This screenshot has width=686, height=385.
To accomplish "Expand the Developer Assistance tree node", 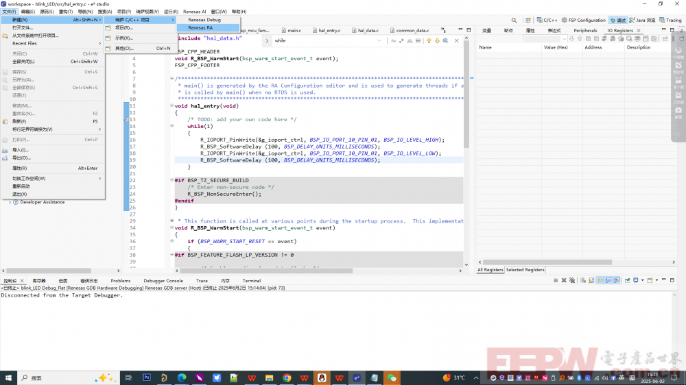I will [10, 202].
